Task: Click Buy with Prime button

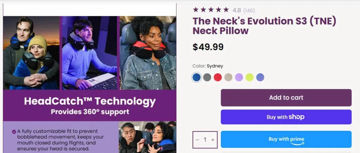Action: click(x=286, y=139)
